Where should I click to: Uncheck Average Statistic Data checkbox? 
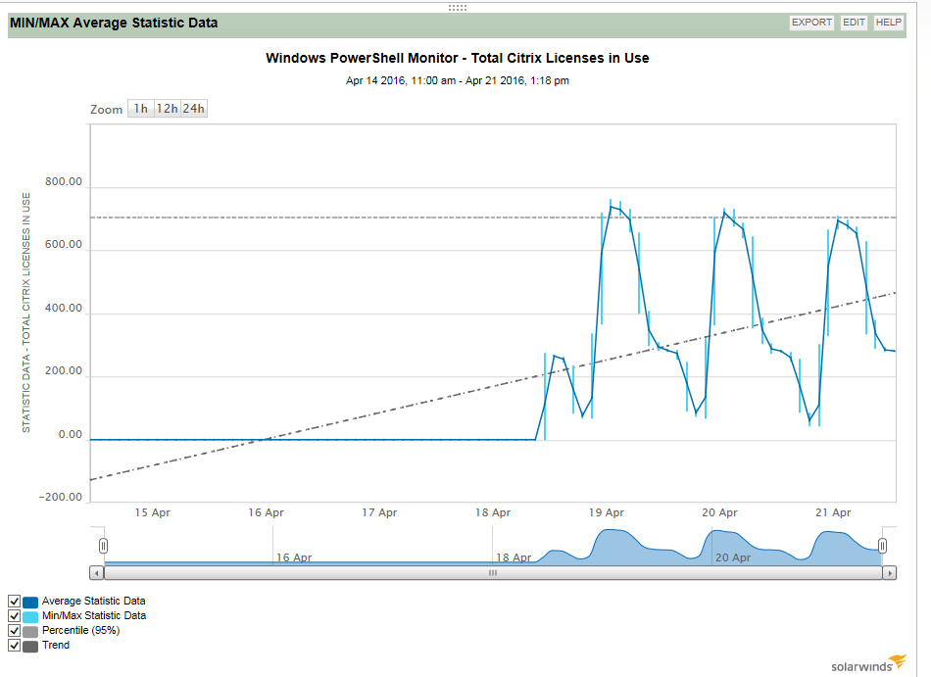point(15,601)
